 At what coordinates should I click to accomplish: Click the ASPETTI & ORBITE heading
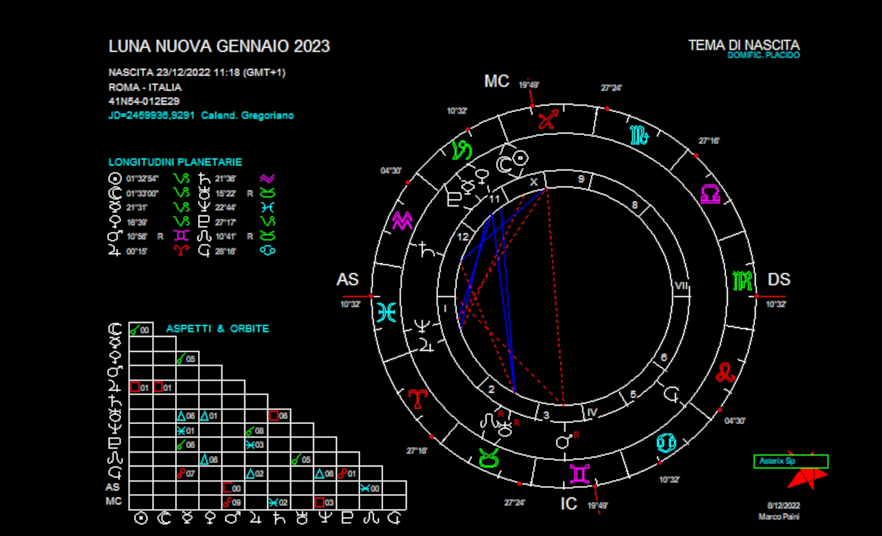coord(217,329)
